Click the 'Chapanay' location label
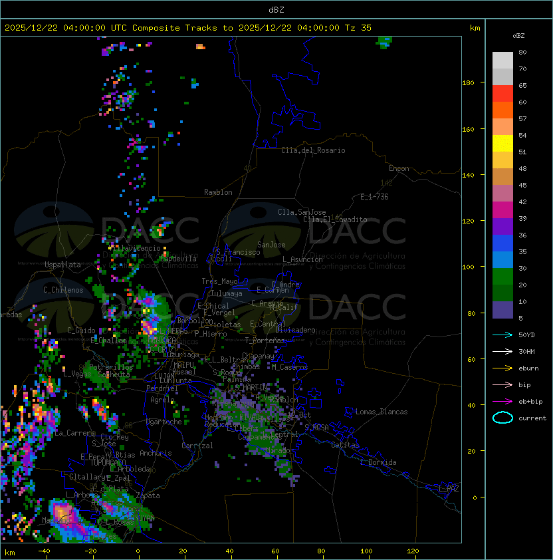 (258, 356)
